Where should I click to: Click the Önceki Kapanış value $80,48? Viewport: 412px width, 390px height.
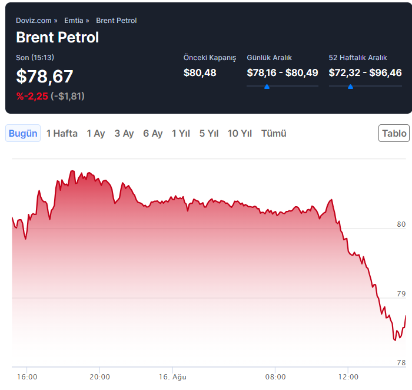pos(200,72)
